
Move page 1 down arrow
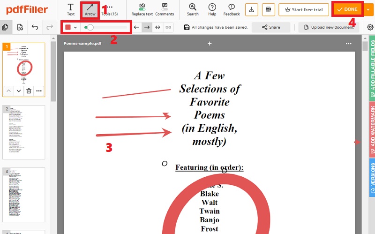(19, 91)
